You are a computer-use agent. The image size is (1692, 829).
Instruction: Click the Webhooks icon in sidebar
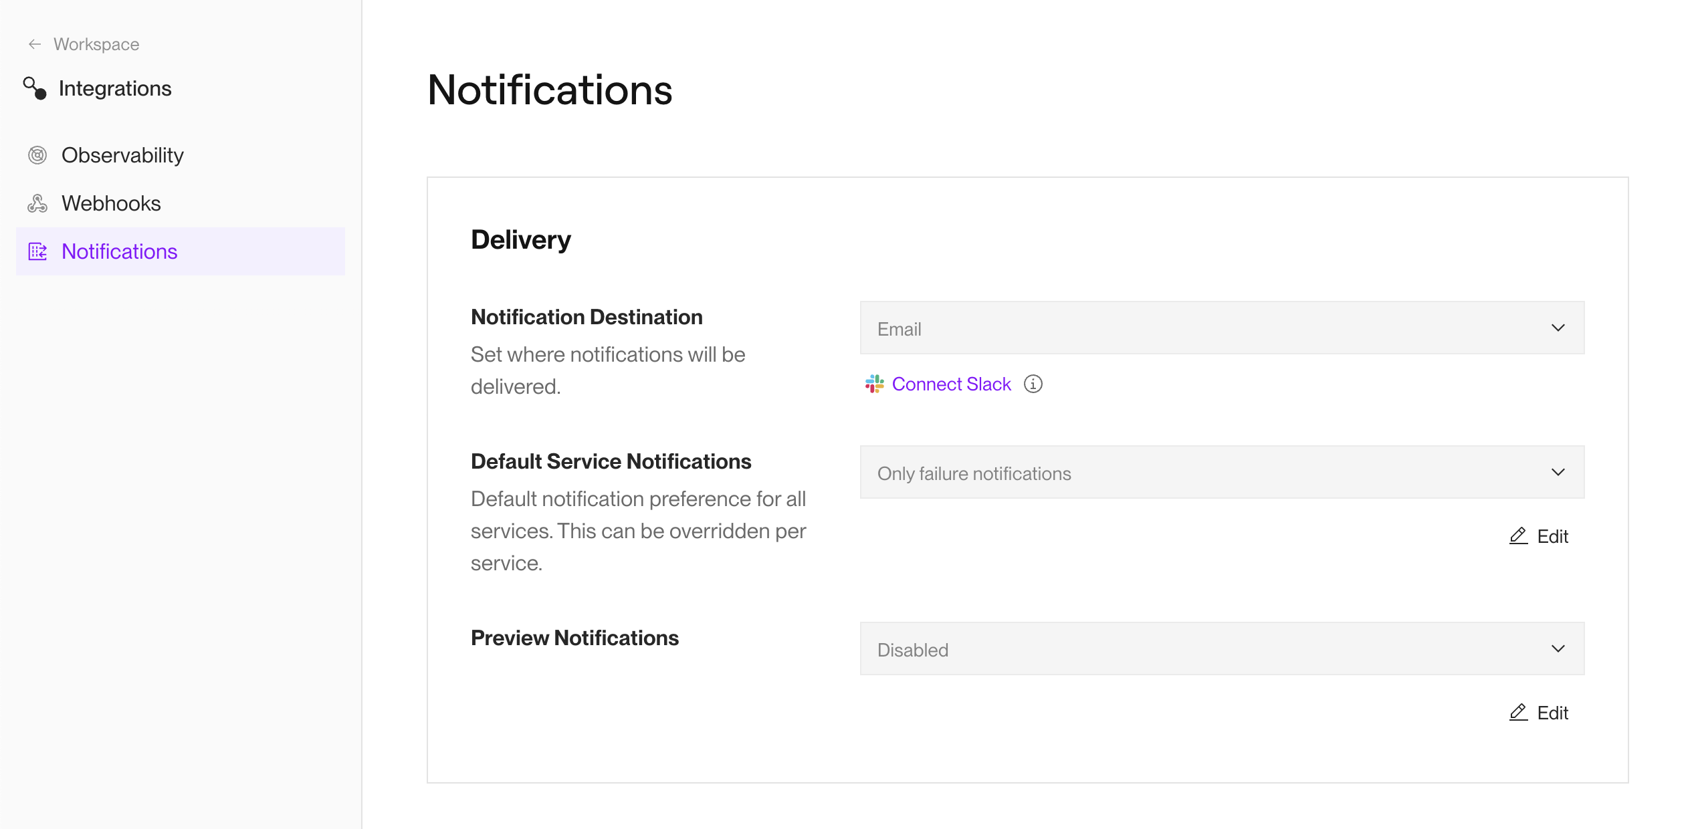(37, 203)
